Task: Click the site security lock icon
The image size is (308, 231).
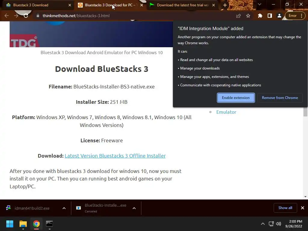Action: (x=38, y=16)
